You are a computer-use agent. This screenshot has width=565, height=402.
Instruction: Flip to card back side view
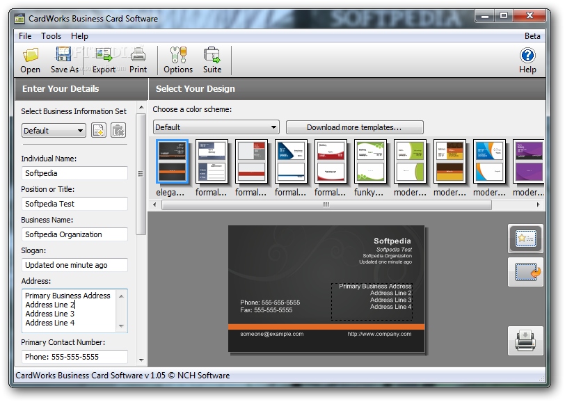pyautogui.click(x=526, y=272)
